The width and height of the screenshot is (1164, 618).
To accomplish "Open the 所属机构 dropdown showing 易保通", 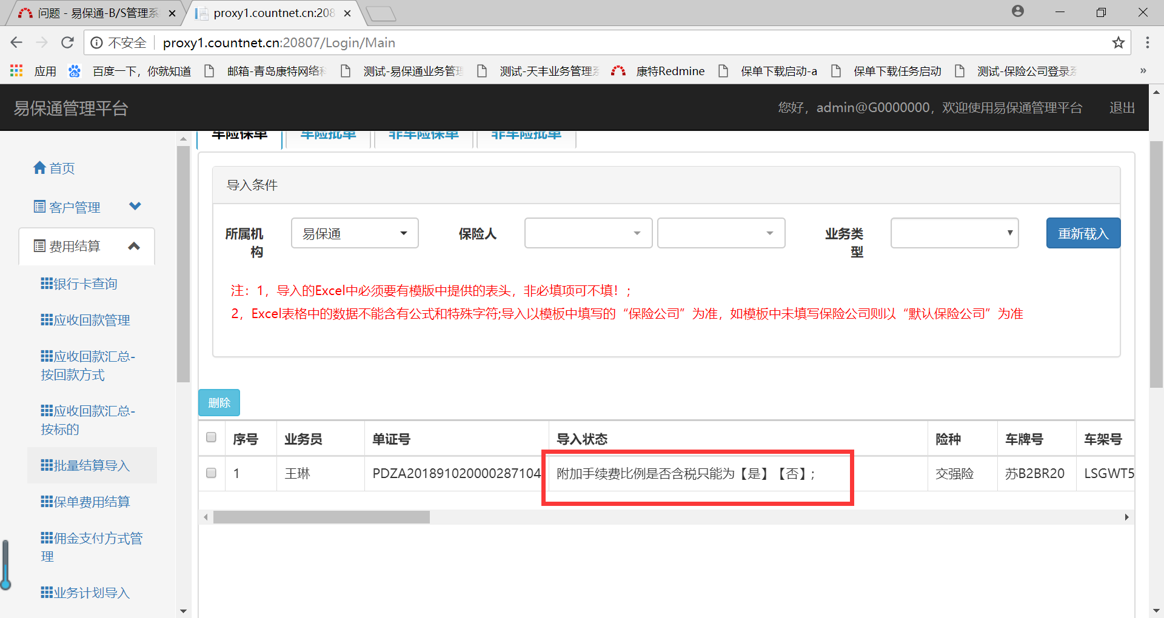I will tap(355, 233).
